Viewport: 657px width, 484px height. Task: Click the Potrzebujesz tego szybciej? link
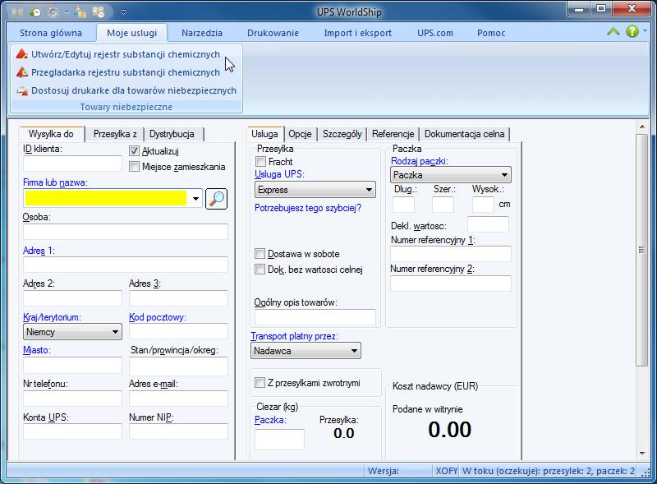click(x=308, y=208)
